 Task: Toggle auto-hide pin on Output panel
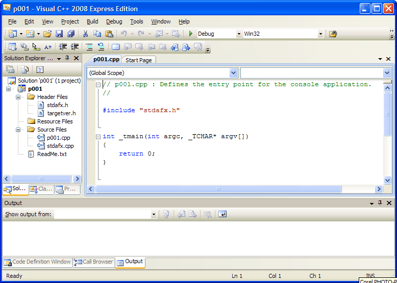tap(379, 203)
